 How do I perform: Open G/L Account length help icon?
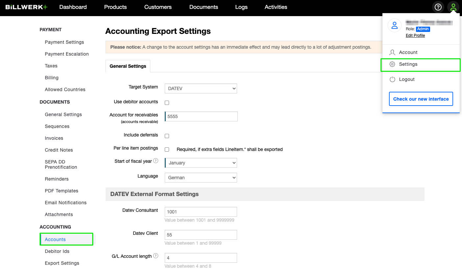pyautogui.click(x=156, y=256)
